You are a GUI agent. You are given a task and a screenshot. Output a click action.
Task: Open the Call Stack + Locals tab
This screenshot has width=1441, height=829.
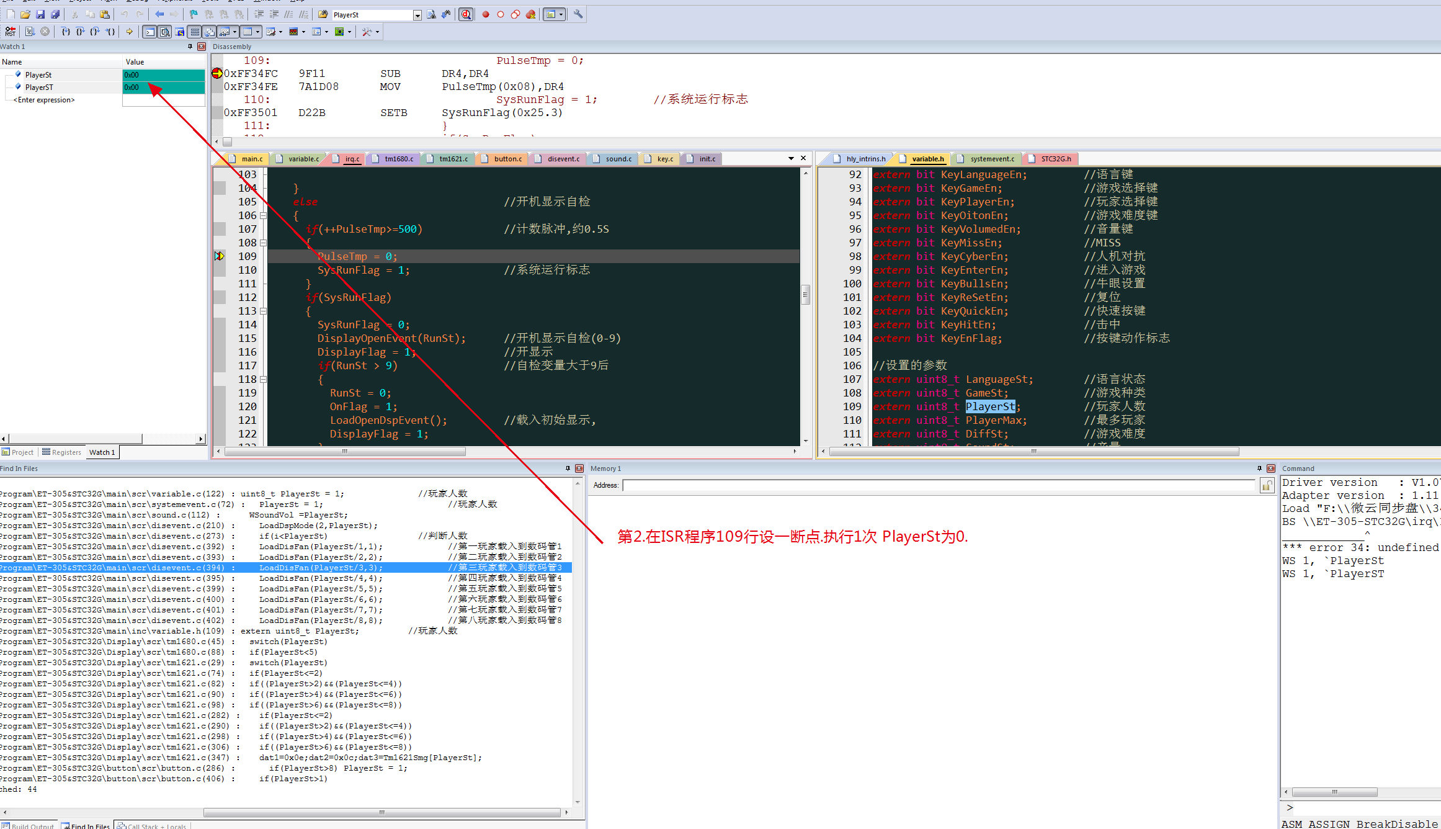coord(152,825)
